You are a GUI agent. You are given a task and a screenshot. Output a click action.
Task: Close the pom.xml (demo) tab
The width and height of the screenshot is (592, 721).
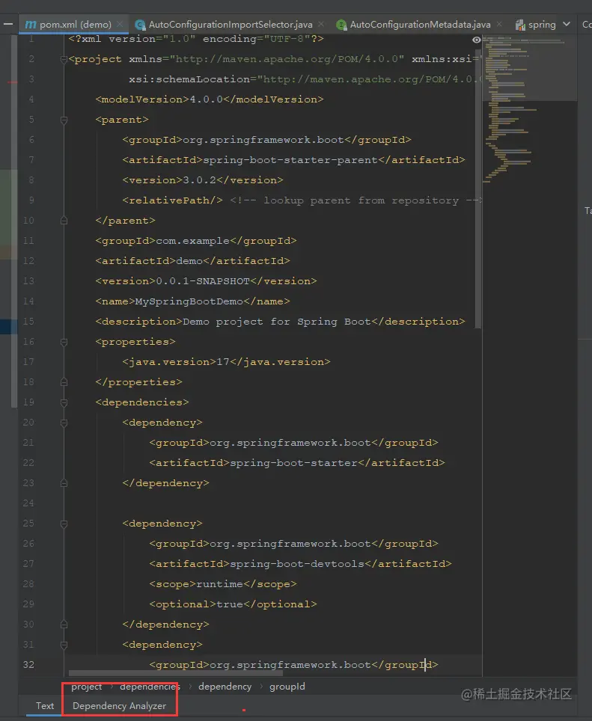pos(120,24)
